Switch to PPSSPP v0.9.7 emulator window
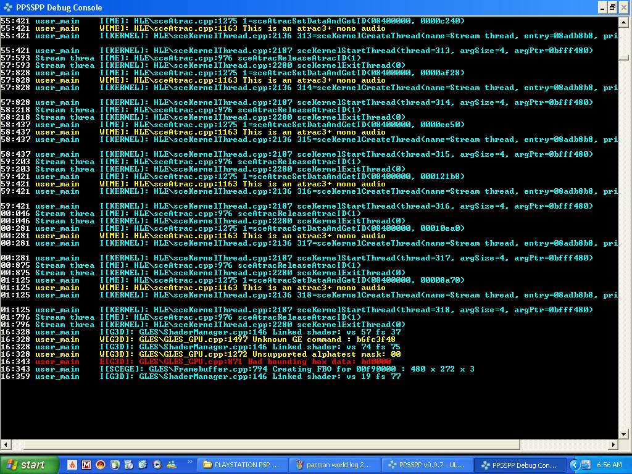 427,465
